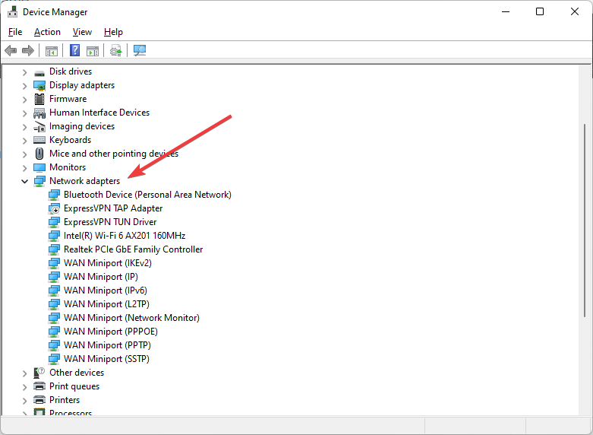Click the Update device driver toolbar icon
The height and width of the screenshot is (435, 593).
(115, 50)
